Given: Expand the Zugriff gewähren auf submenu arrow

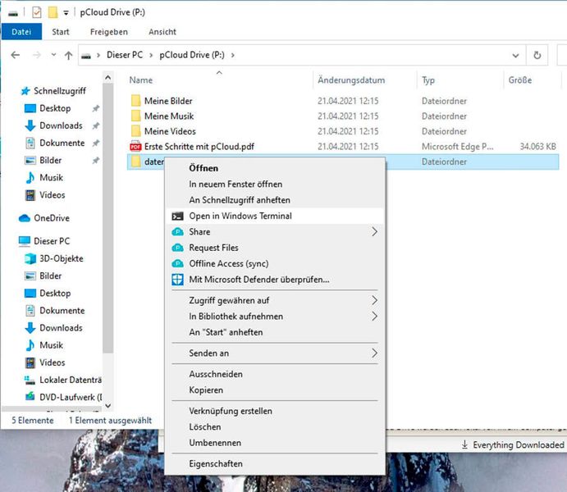Looking at the screenshot, I should click(375, 301).
